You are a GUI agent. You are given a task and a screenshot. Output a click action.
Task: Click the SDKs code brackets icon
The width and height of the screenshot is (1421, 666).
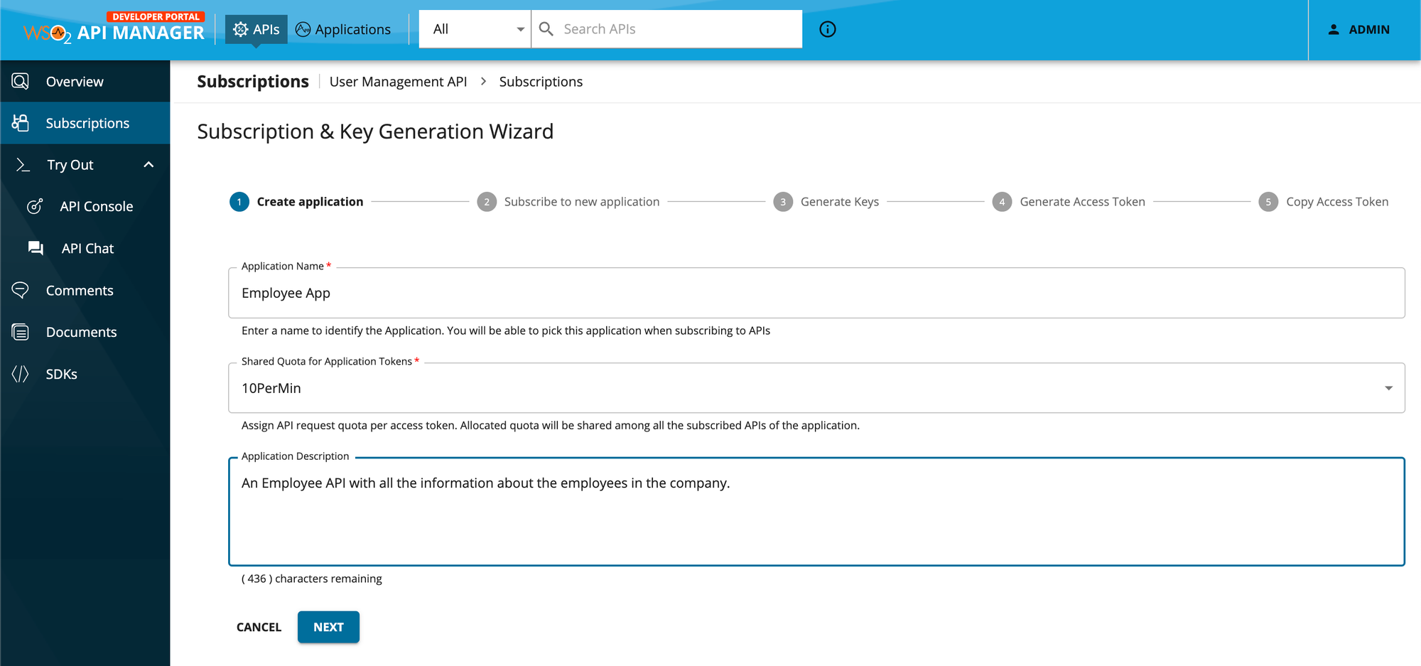click(21, 374)
